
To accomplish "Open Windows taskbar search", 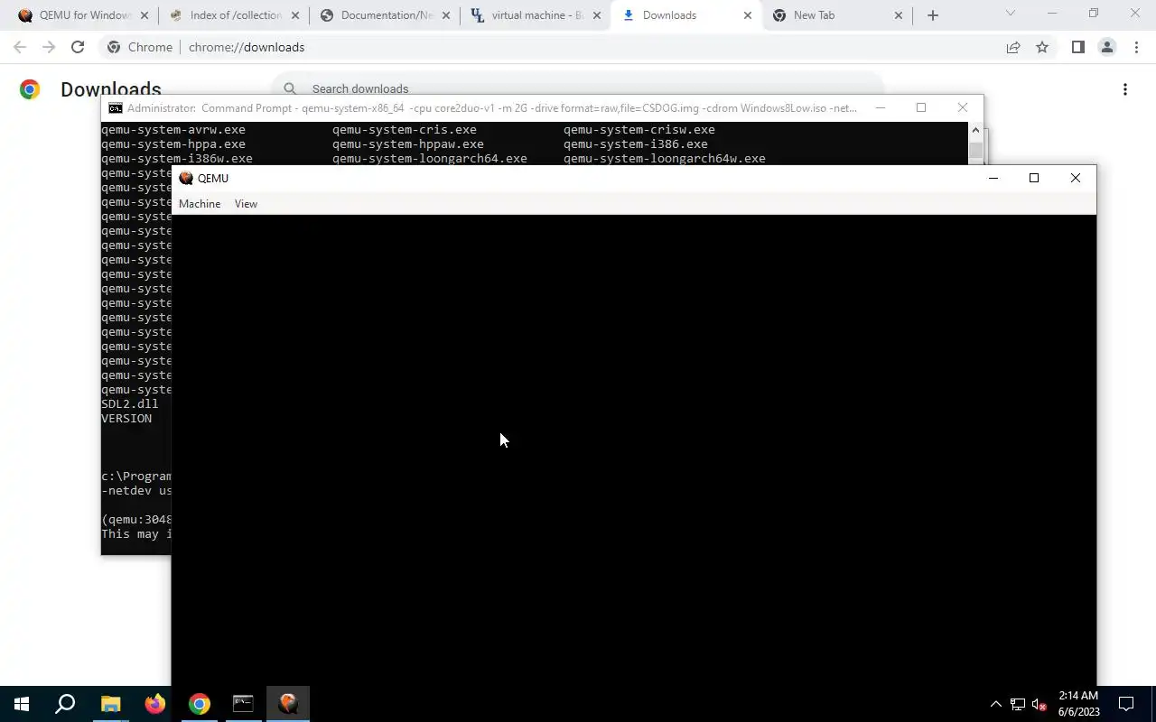I will pyautogui.click(x=65, y=704).
